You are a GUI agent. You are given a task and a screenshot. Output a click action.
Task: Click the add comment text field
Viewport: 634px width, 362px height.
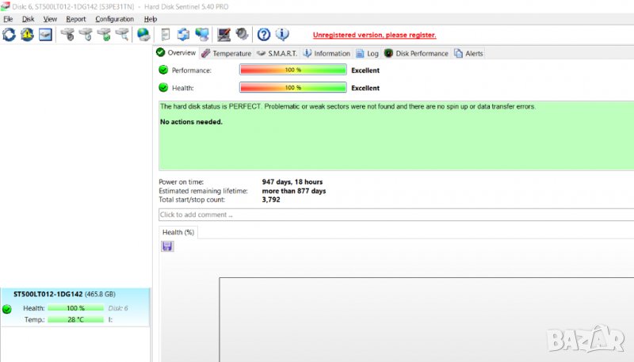click(395, 215)
